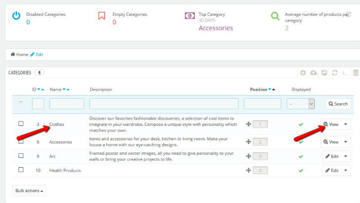Screen dimensions: 360x203
Task: Click the Clothes category name
Action: (57, 125)
